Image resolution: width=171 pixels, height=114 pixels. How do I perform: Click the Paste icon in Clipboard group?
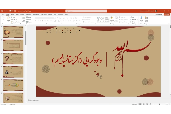coord(9,19)
